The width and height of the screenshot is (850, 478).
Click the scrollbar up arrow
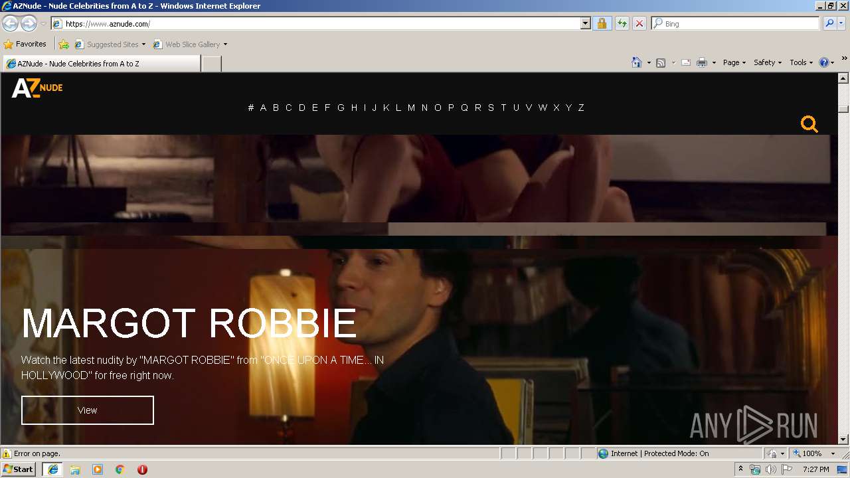(843, 78)
